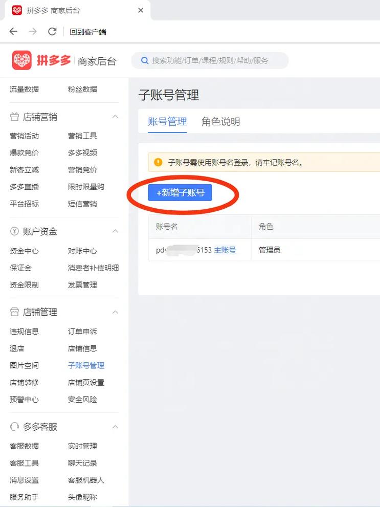The image size is (380, 507).
Task: Click the 主账号 label in account row
Action: 225,250
